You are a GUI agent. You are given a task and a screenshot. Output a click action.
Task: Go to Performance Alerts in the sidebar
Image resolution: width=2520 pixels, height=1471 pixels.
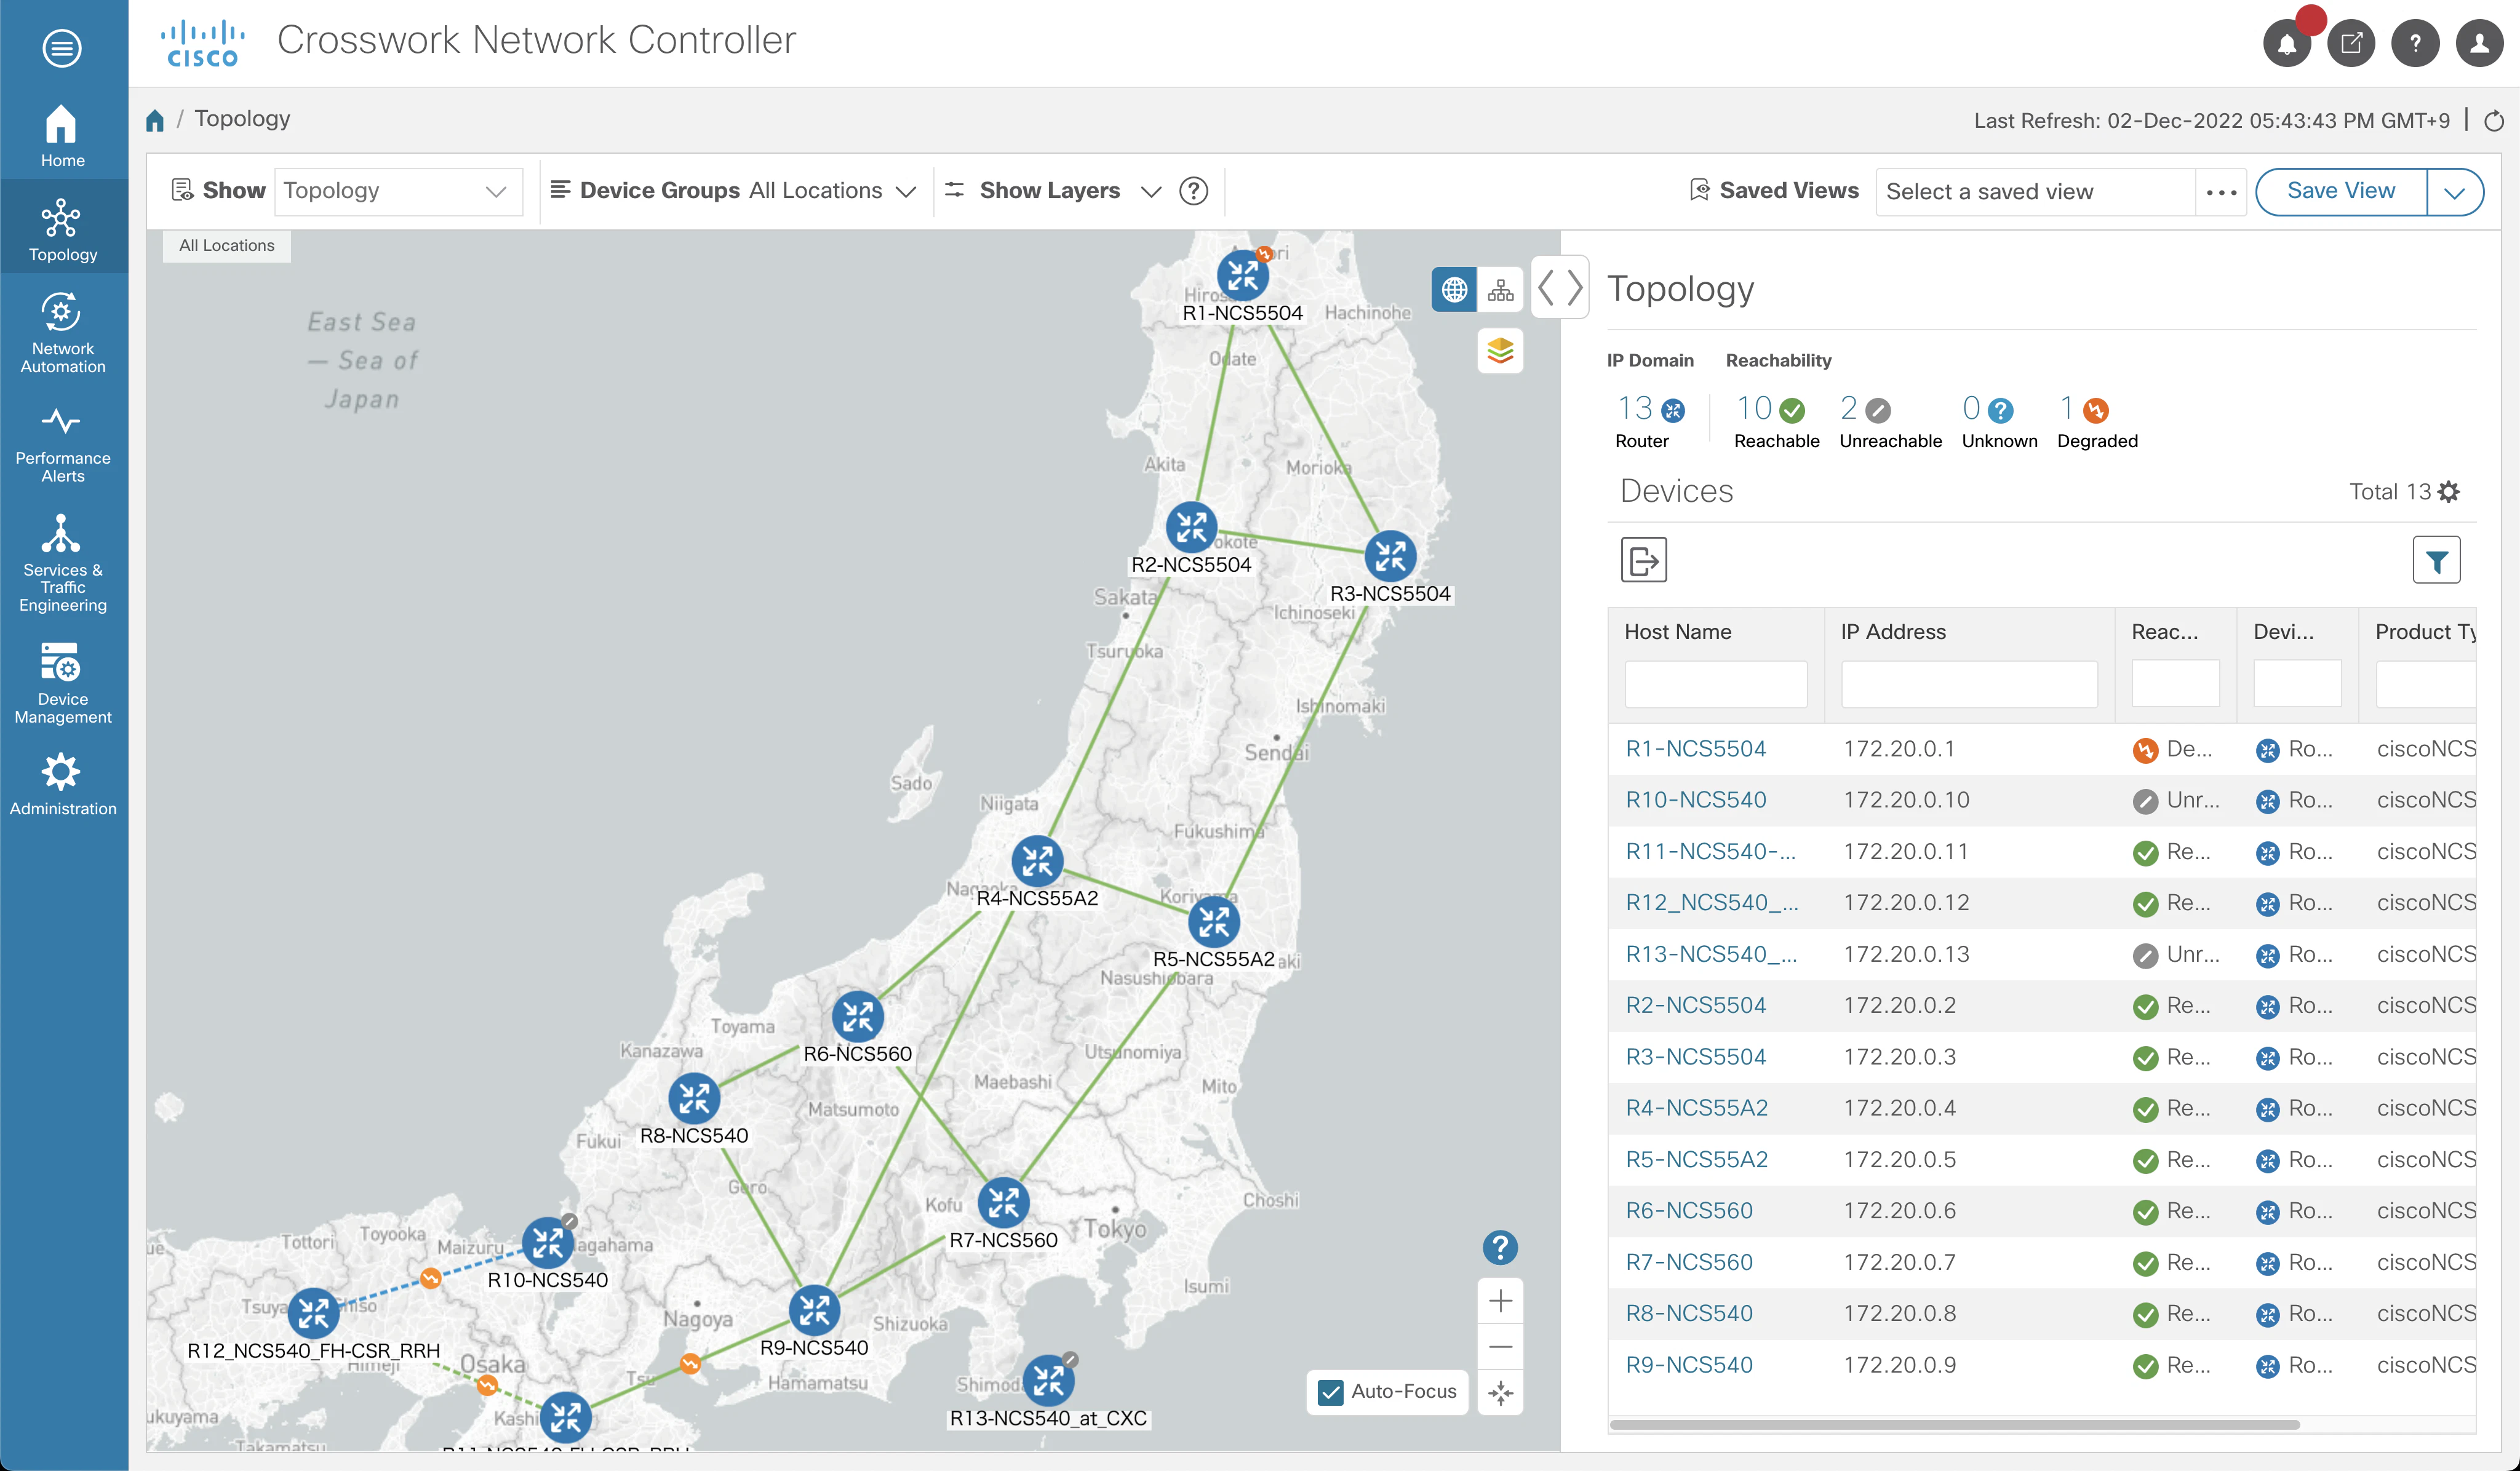pyautogui.click(x=63, y=446)
